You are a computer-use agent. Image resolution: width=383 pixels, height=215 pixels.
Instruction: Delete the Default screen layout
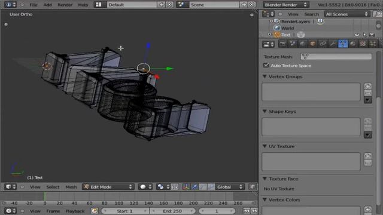169,5
